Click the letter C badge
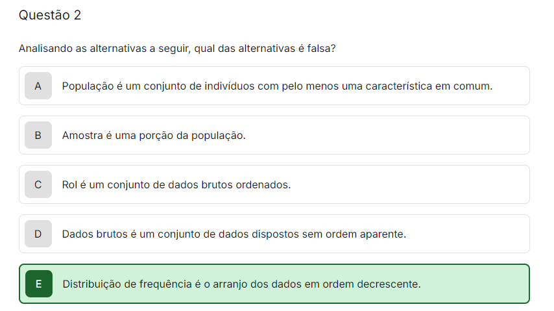The image size is (554, 311). coord(38,184)
